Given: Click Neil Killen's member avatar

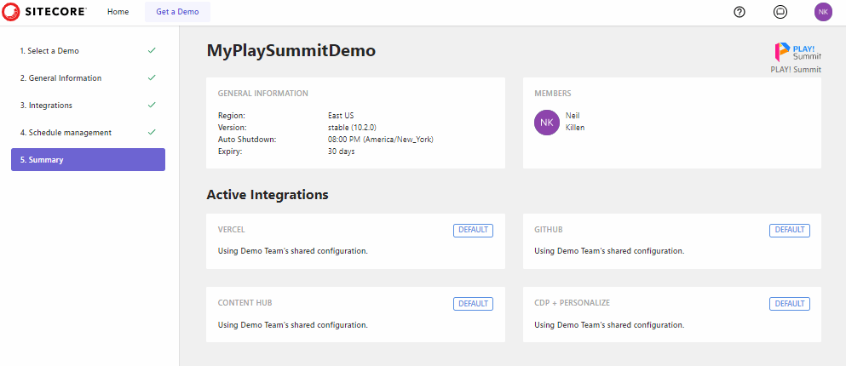Looking at the screenshot, I should pos(547,122).
